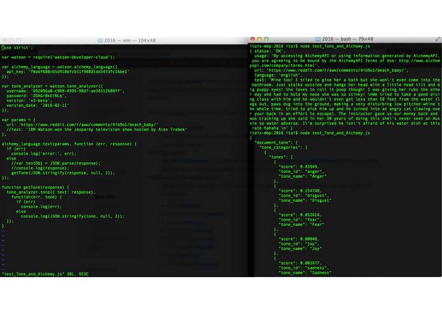Close the bash terminal window
The image size is (442, 314).
pos(252,39)
